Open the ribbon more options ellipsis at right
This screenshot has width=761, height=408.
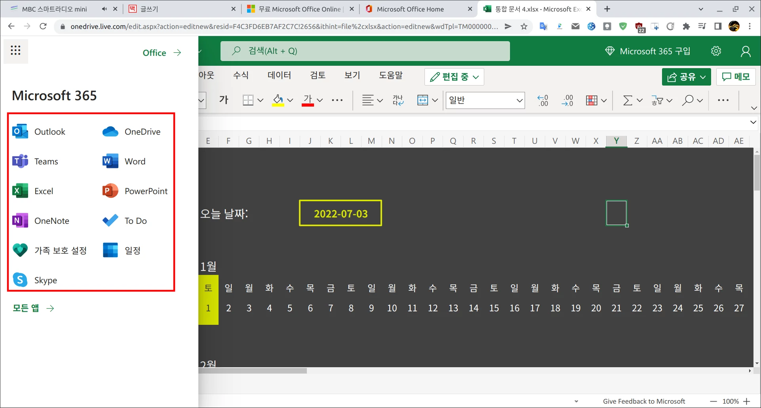click(723, 100)
